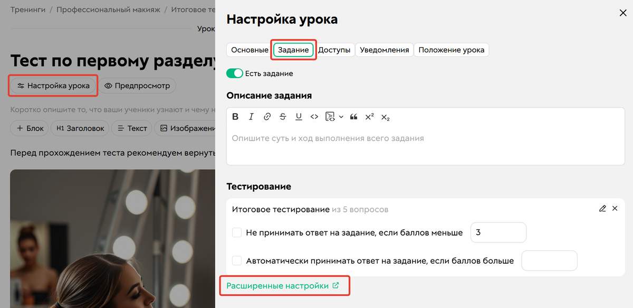The image size is (633, 308).
Task: Click the Итоговое тестирование test name
Action: 281,209
